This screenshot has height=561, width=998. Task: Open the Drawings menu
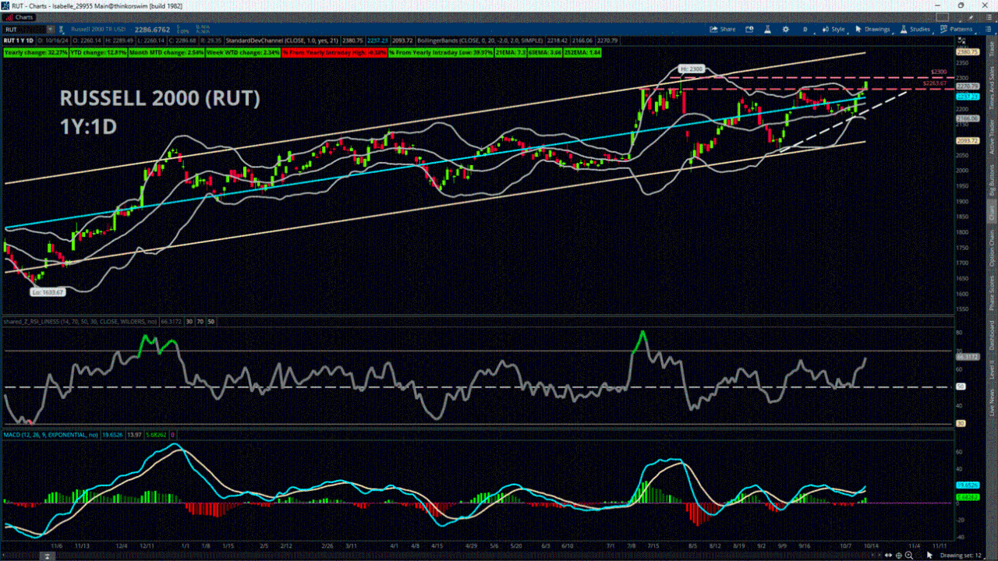coord(872,29)
